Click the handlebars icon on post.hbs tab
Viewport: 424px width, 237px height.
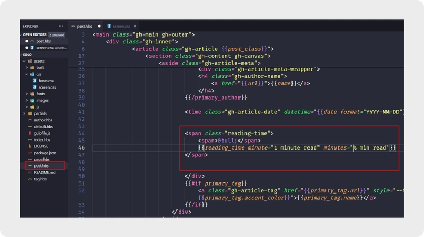(x=73, y=26)
